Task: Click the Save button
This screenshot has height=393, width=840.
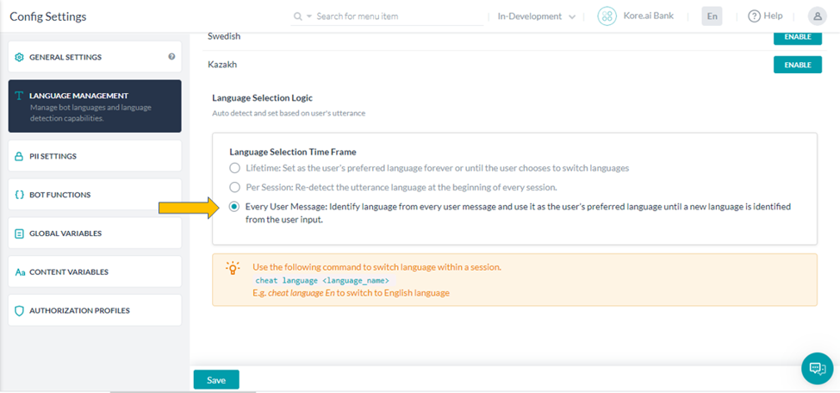Action: pyautogui.click(x=216, y=379)
